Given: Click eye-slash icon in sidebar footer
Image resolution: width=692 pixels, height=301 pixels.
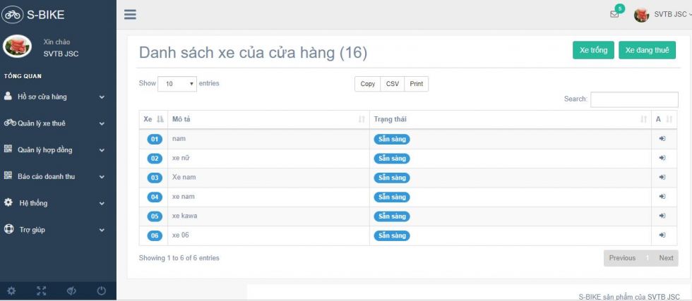Looking at the screenshot, I should [x=71, y=291].
